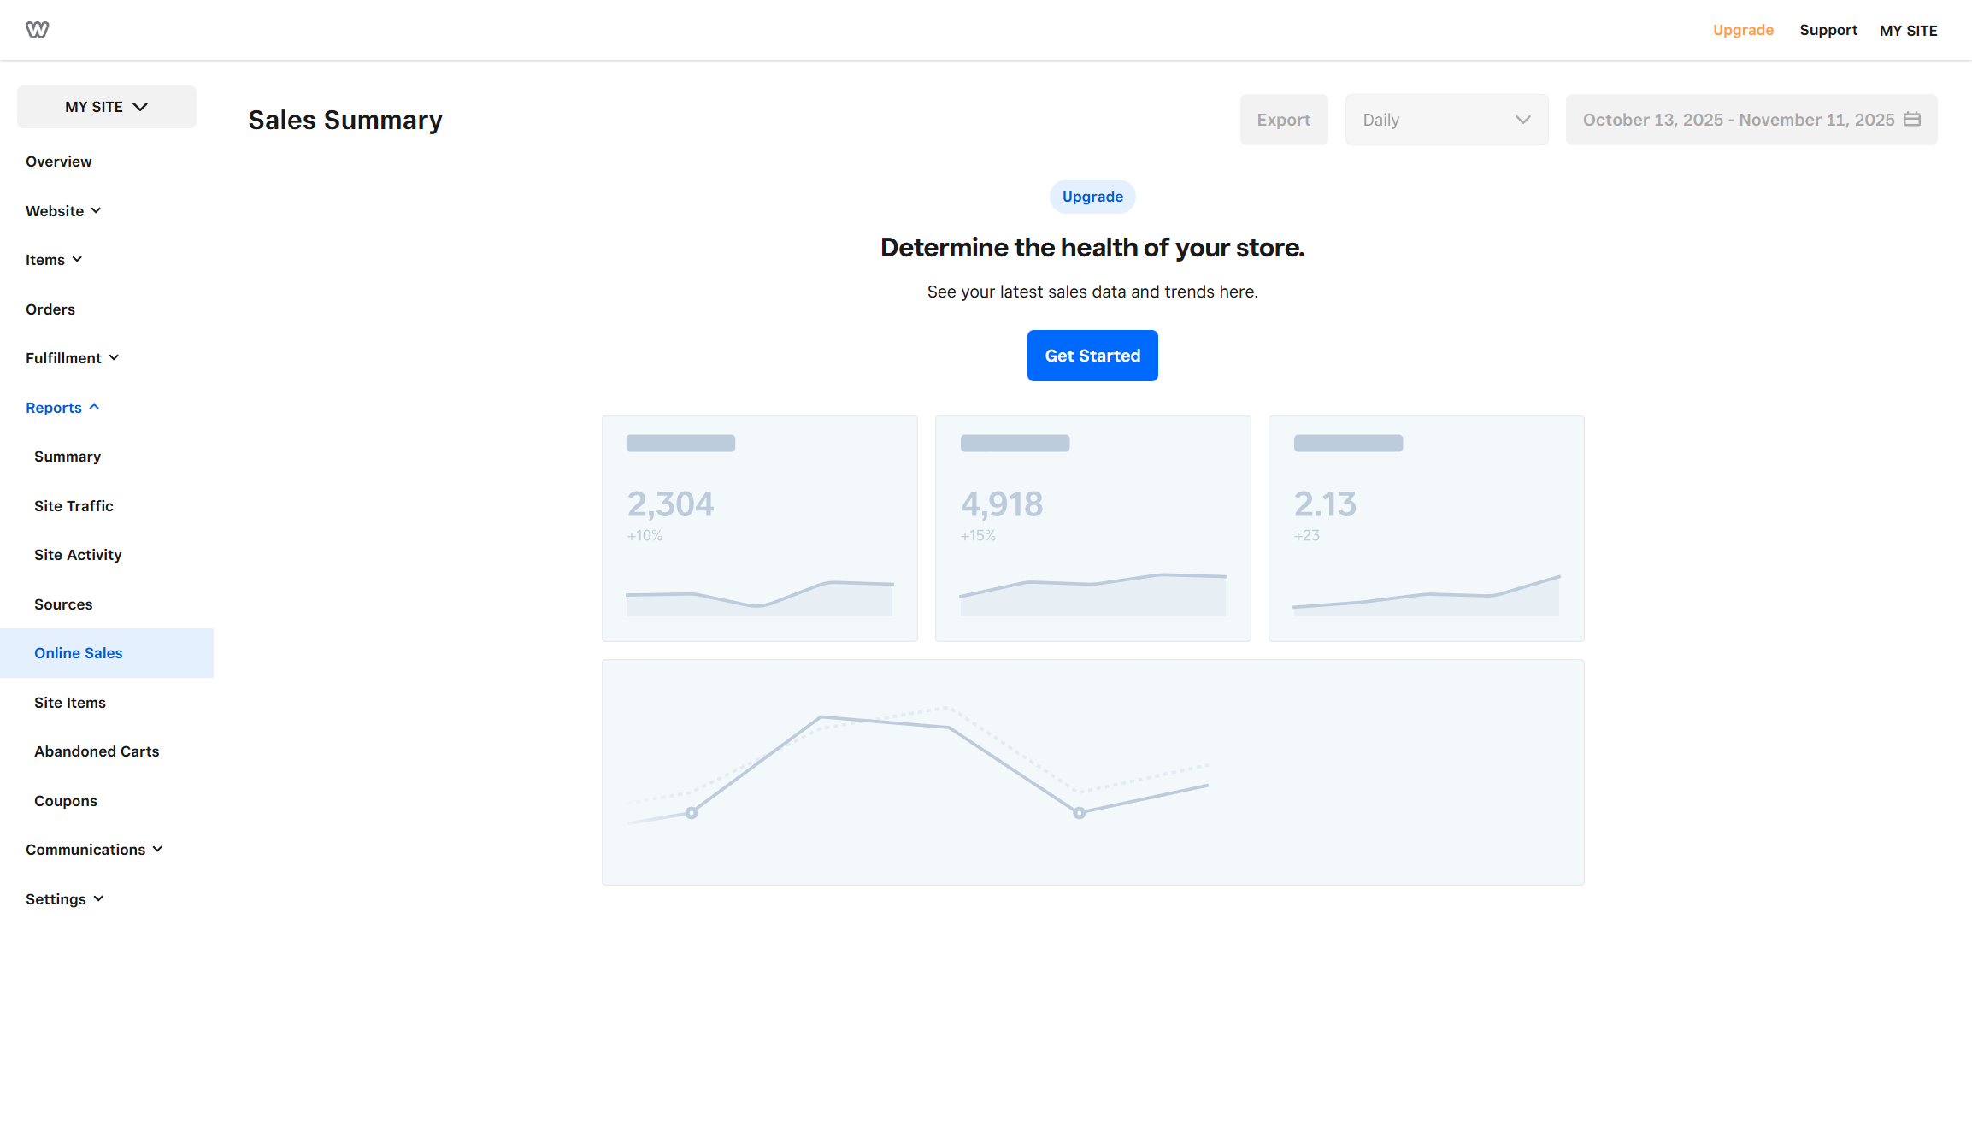
Task: View the Site Traffic report
Action: 74,505
